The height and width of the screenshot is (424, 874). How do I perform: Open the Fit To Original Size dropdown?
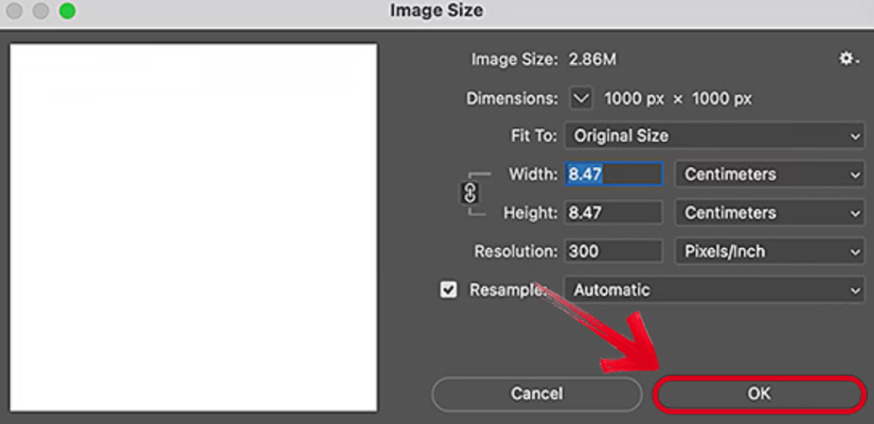(x=714, y=136)
